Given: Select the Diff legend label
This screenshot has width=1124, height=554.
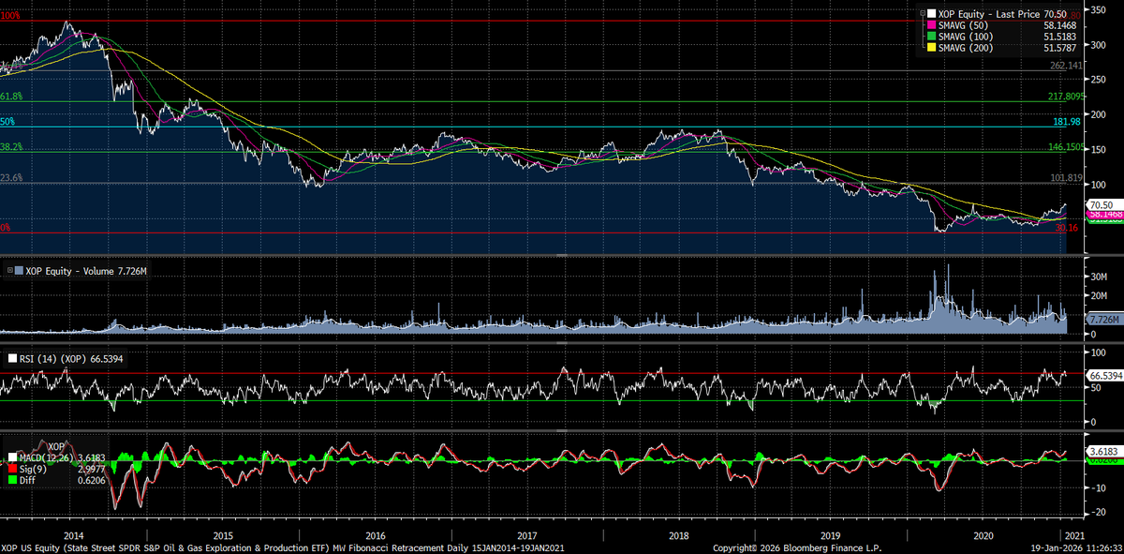Looking at the screenshot, I should pyautogui.click(x=28, y=479).
